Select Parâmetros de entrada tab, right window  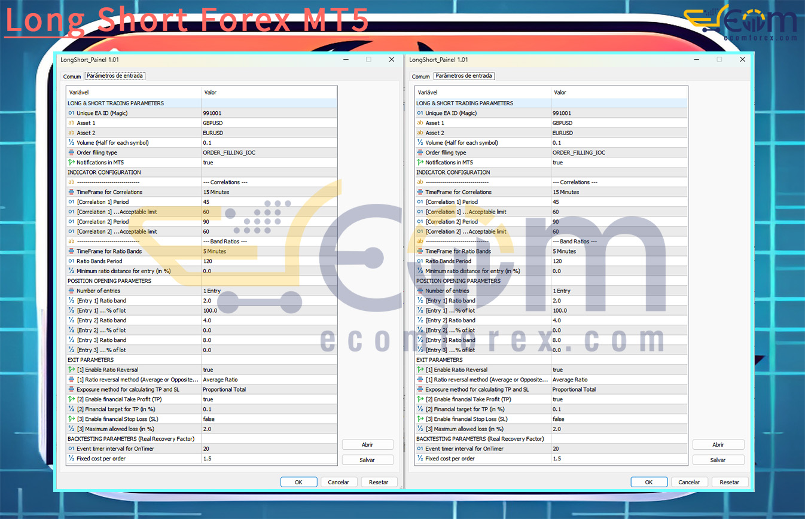point(464,76)
